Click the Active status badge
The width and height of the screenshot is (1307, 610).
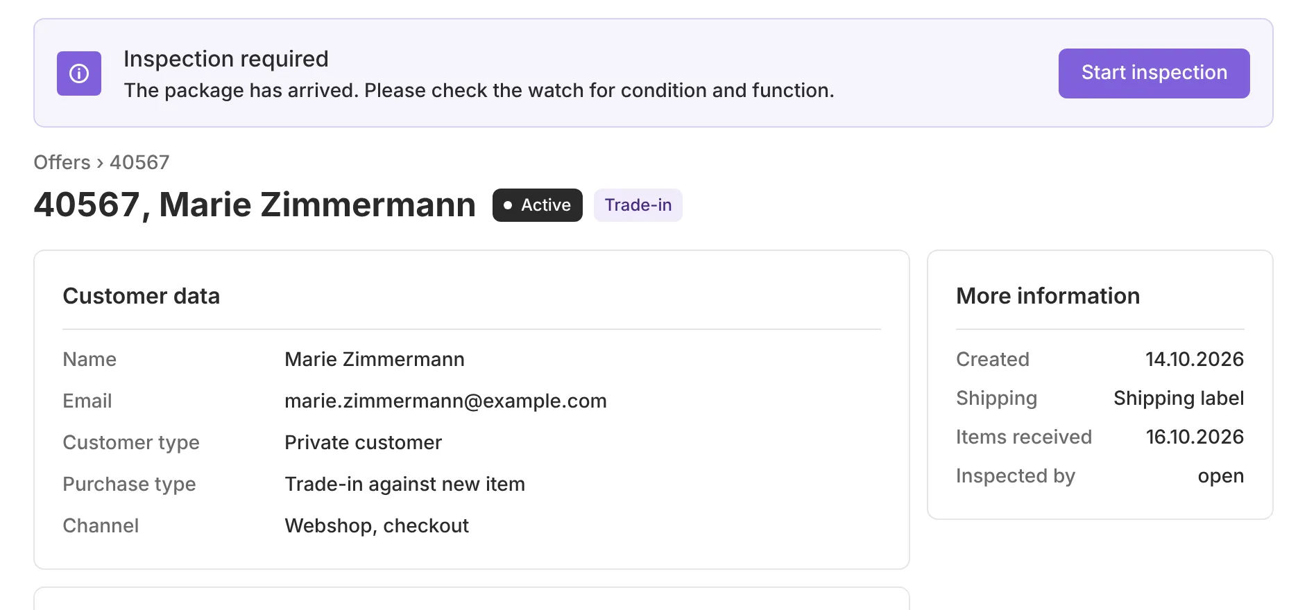click(x=538, y=205)
